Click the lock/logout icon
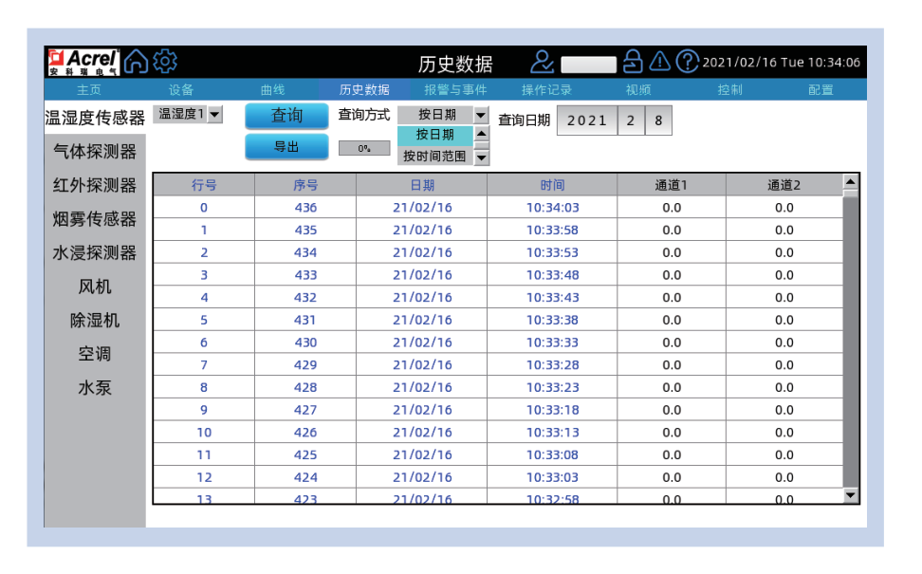The height and width of the screenshot is (574, 922). [x=633, y=63]
